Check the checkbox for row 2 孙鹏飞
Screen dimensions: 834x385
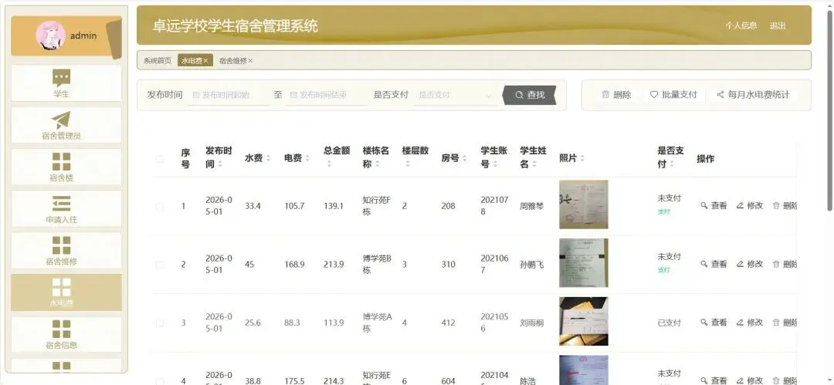(x=160, y=265)
